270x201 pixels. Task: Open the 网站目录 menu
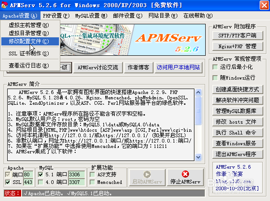[x=163, y=16]
